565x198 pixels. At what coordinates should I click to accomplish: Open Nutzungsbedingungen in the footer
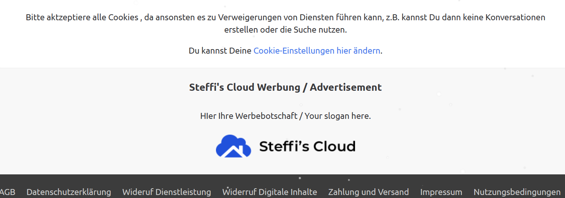(517, 192)
